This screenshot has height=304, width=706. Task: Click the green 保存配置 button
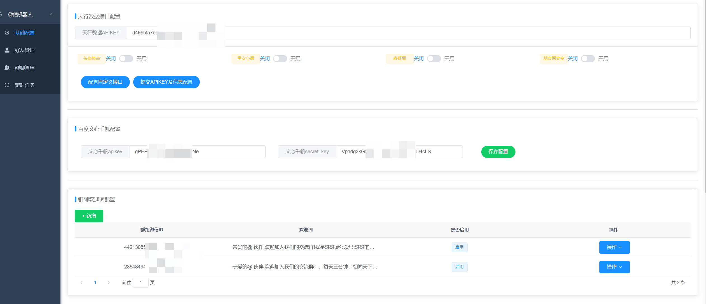click(498, 152)
